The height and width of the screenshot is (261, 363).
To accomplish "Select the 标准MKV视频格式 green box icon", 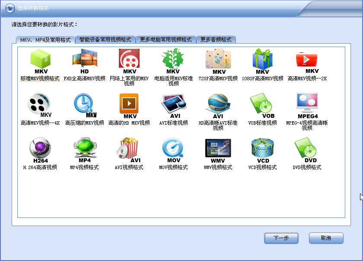I will click(x=40, y=61).
